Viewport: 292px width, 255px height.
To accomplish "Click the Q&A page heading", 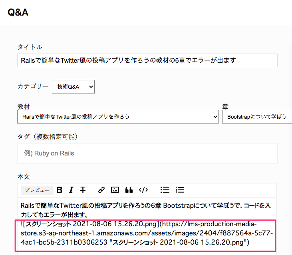I will point(18,12).
